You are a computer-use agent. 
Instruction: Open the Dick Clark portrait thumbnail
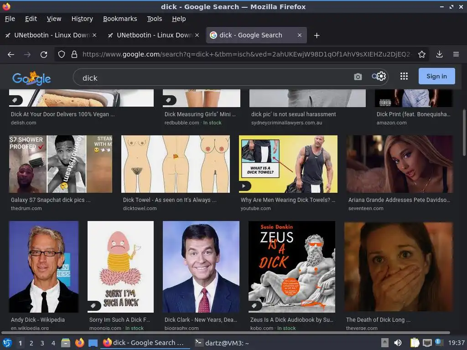point(201,267)
